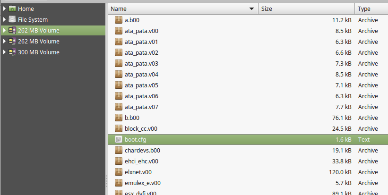Click the a.b00 archive icon
This screenshot has height=195, width=388.
(x=119, y=20)
